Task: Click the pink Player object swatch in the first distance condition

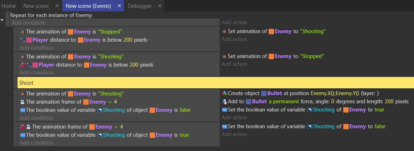Action: pos(29,40)
